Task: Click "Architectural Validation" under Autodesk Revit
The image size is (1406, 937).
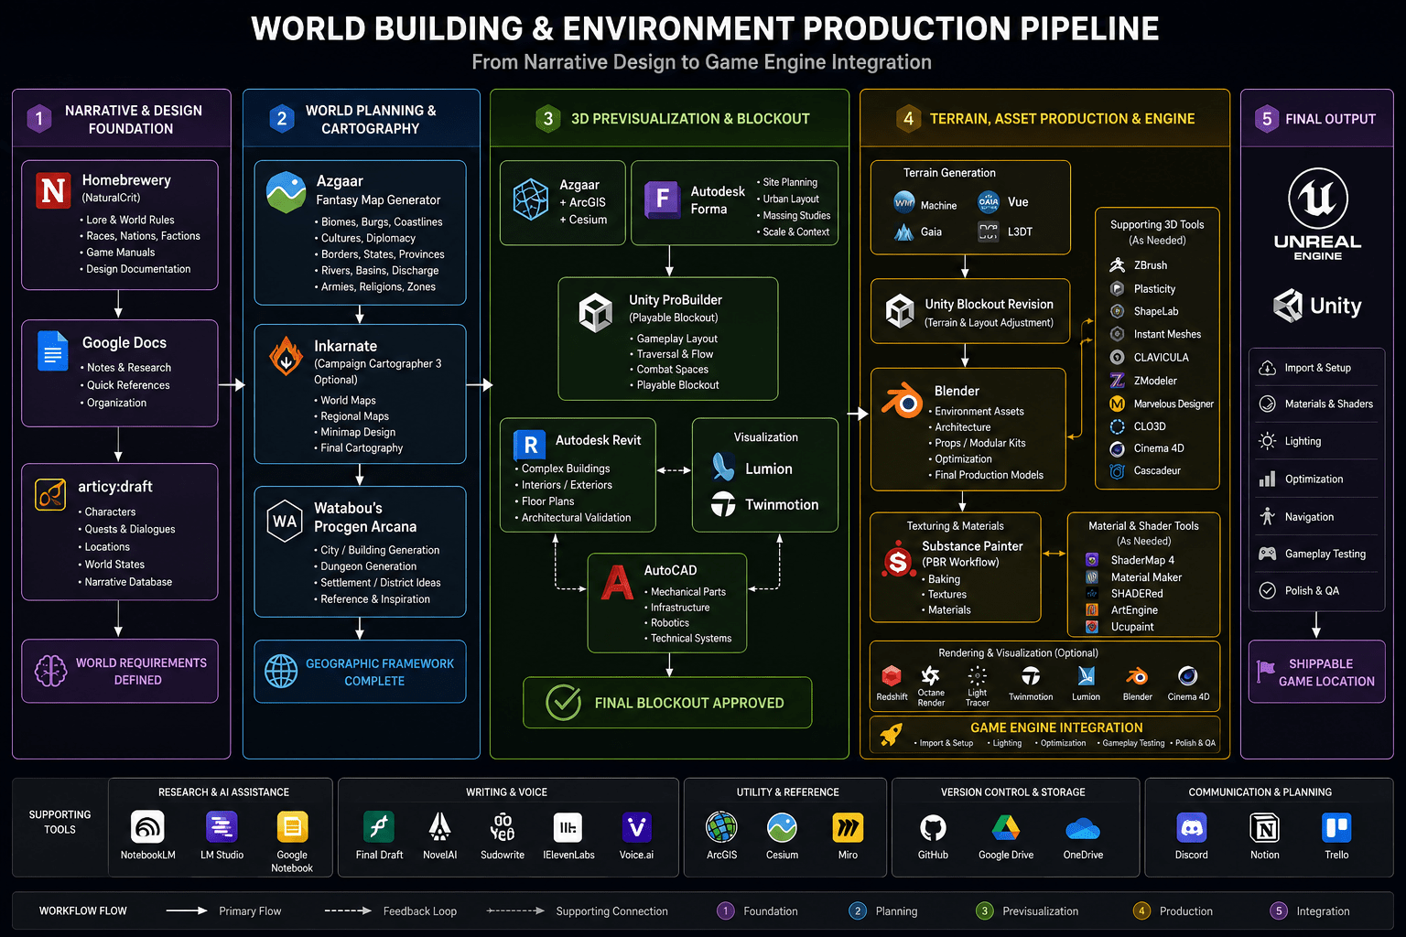Action: tap(576, 518)
